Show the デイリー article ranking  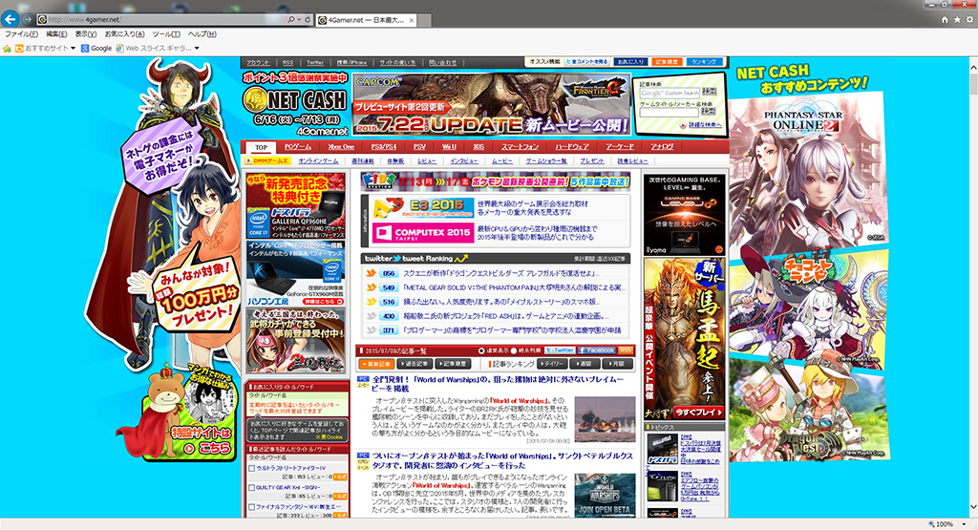pyautogui.click(x=551, y=364)
